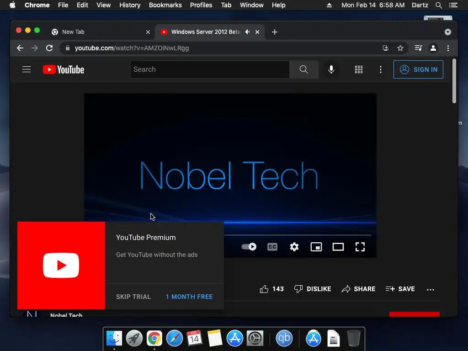Image resolution: width=468 pixels, height=351 pixels.
Task: Open Finder from the Dock
Action: [x=114, y=339]
